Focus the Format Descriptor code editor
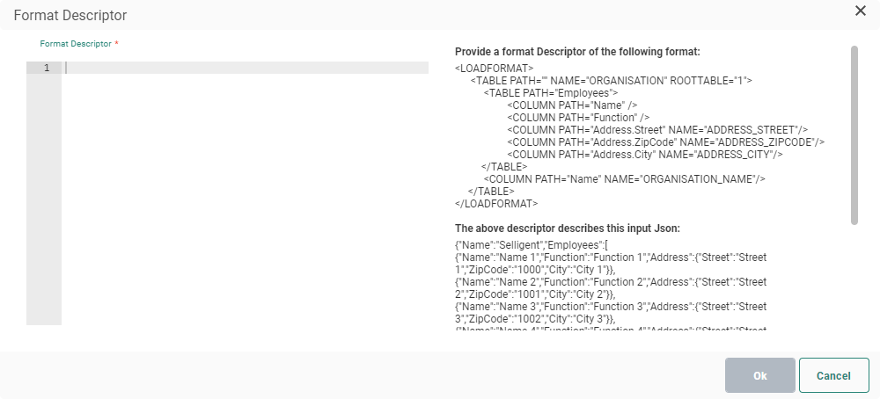The width and height of the screenshot is (880, 399). (x=246, y=176)
